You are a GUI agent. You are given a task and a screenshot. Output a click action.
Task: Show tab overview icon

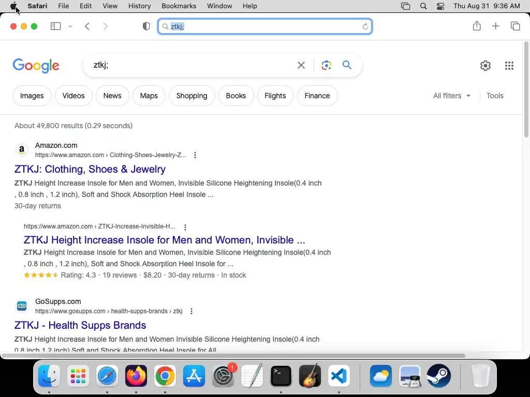(515, 26)
